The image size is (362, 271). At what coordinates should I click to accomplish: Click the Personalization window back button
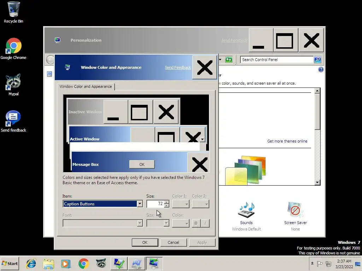(50, 60)
